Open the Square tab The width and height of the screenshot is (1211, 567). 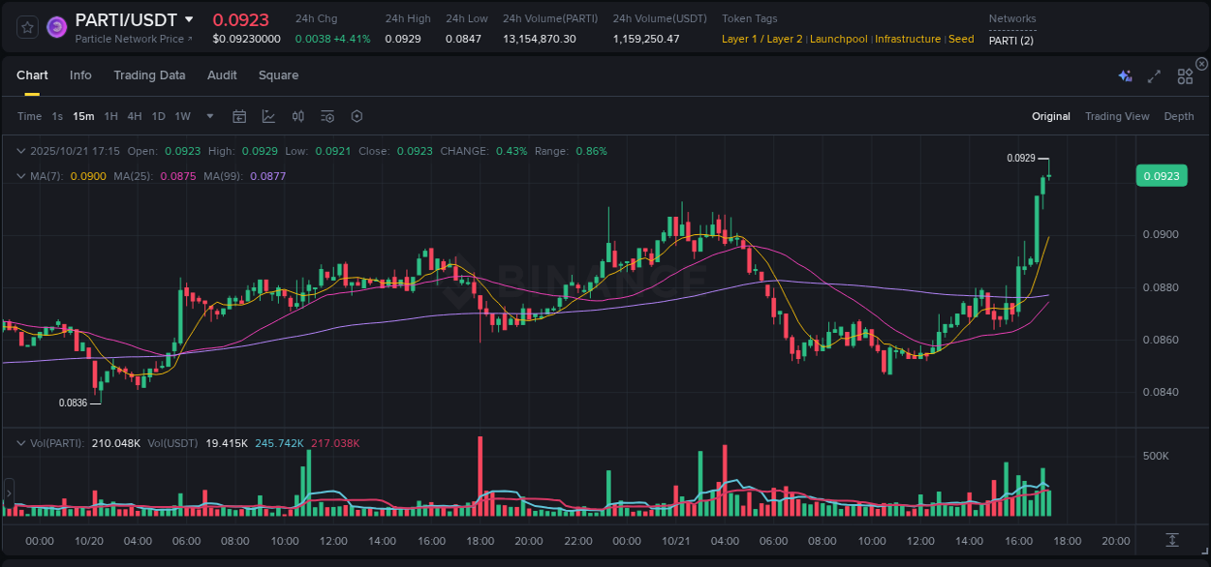pos(278,75)
